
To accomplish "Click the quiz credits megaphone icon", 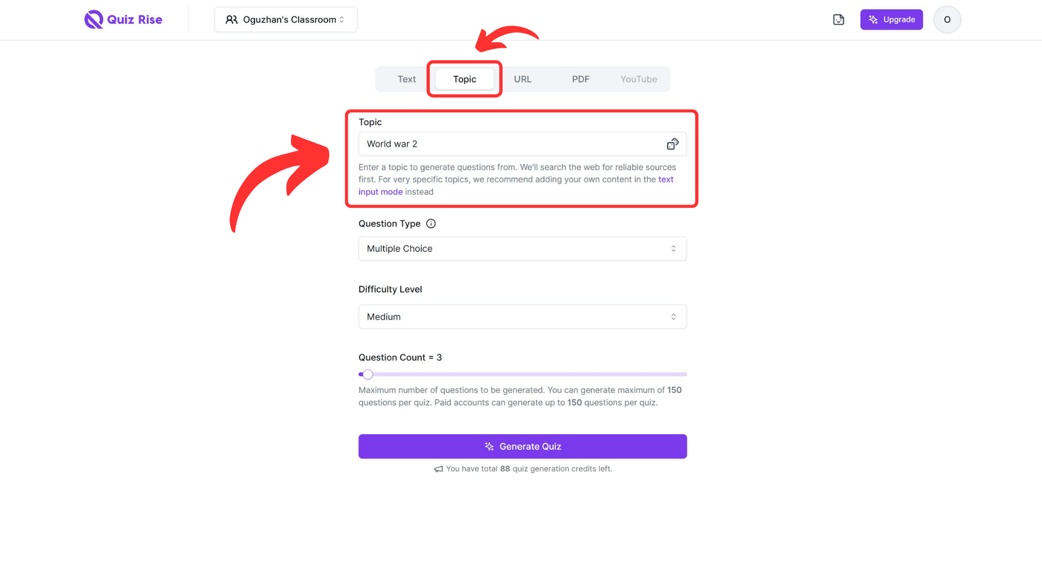I will (x=437, y=469).
